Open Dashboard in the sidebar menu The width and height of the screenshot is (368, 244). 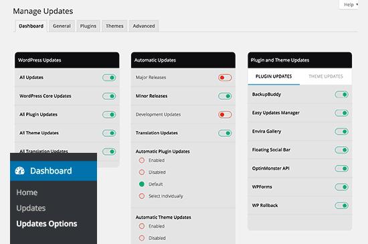coord(54,171)
